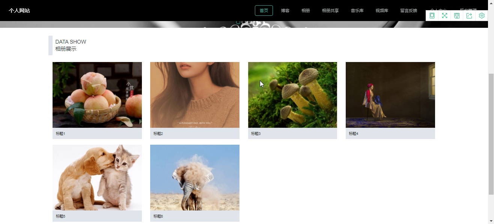The height and width of the screenshot is (224, 494).
Task: Click the 相册展示 section heading
Action: coord(66,49)
